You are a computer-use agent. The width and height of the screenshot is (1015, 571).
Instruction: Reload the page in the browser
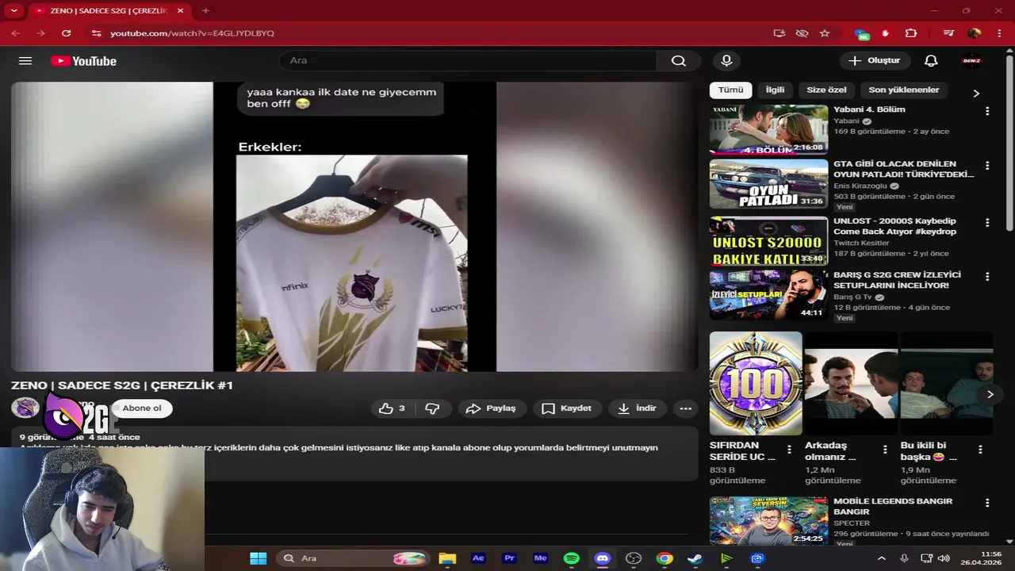(67, 33)
